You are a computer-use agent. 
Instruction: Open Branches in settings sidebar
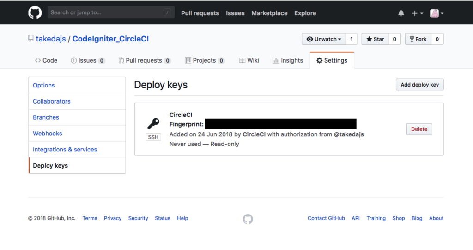pos(77,117)
